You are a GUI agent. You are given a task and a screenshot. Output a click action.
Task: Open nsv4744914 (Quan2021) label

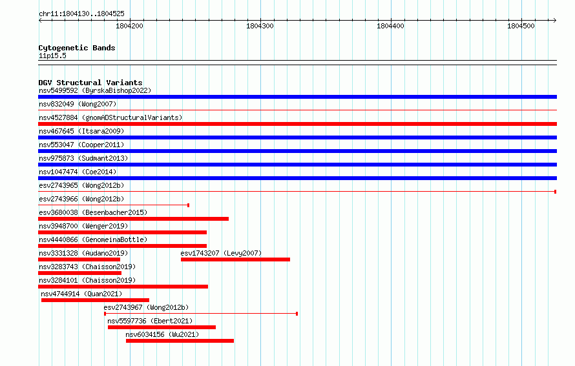click(81, 294)
